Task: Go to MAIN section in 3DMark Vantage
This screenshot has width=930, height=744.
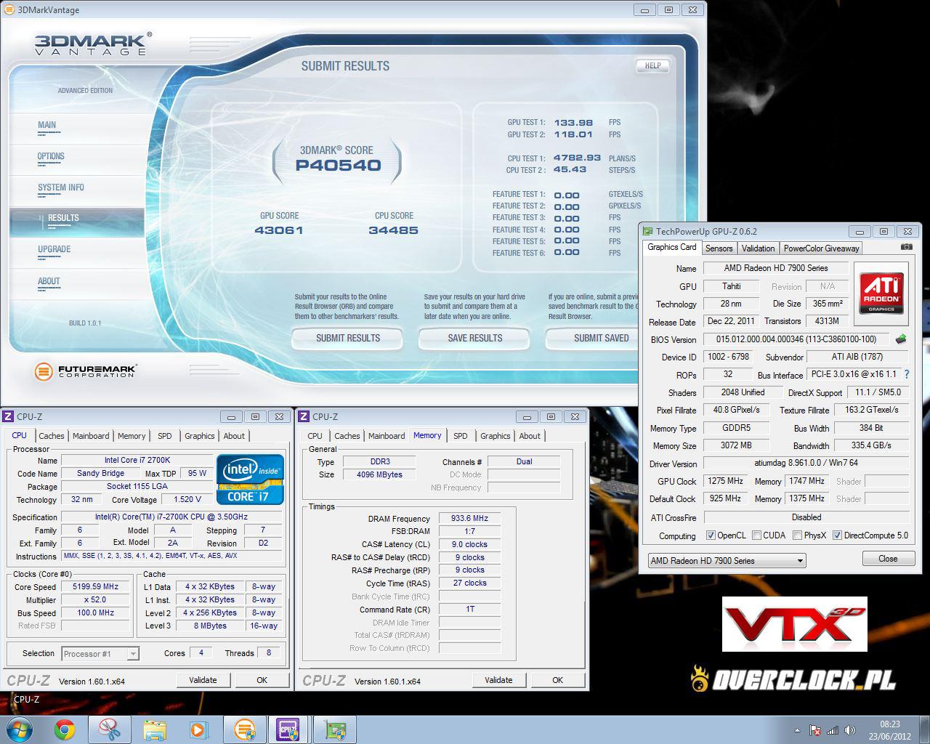Action: [47, 125]
